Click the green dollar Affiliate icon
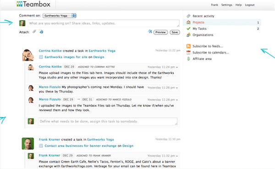 click(x=188, y=59)
